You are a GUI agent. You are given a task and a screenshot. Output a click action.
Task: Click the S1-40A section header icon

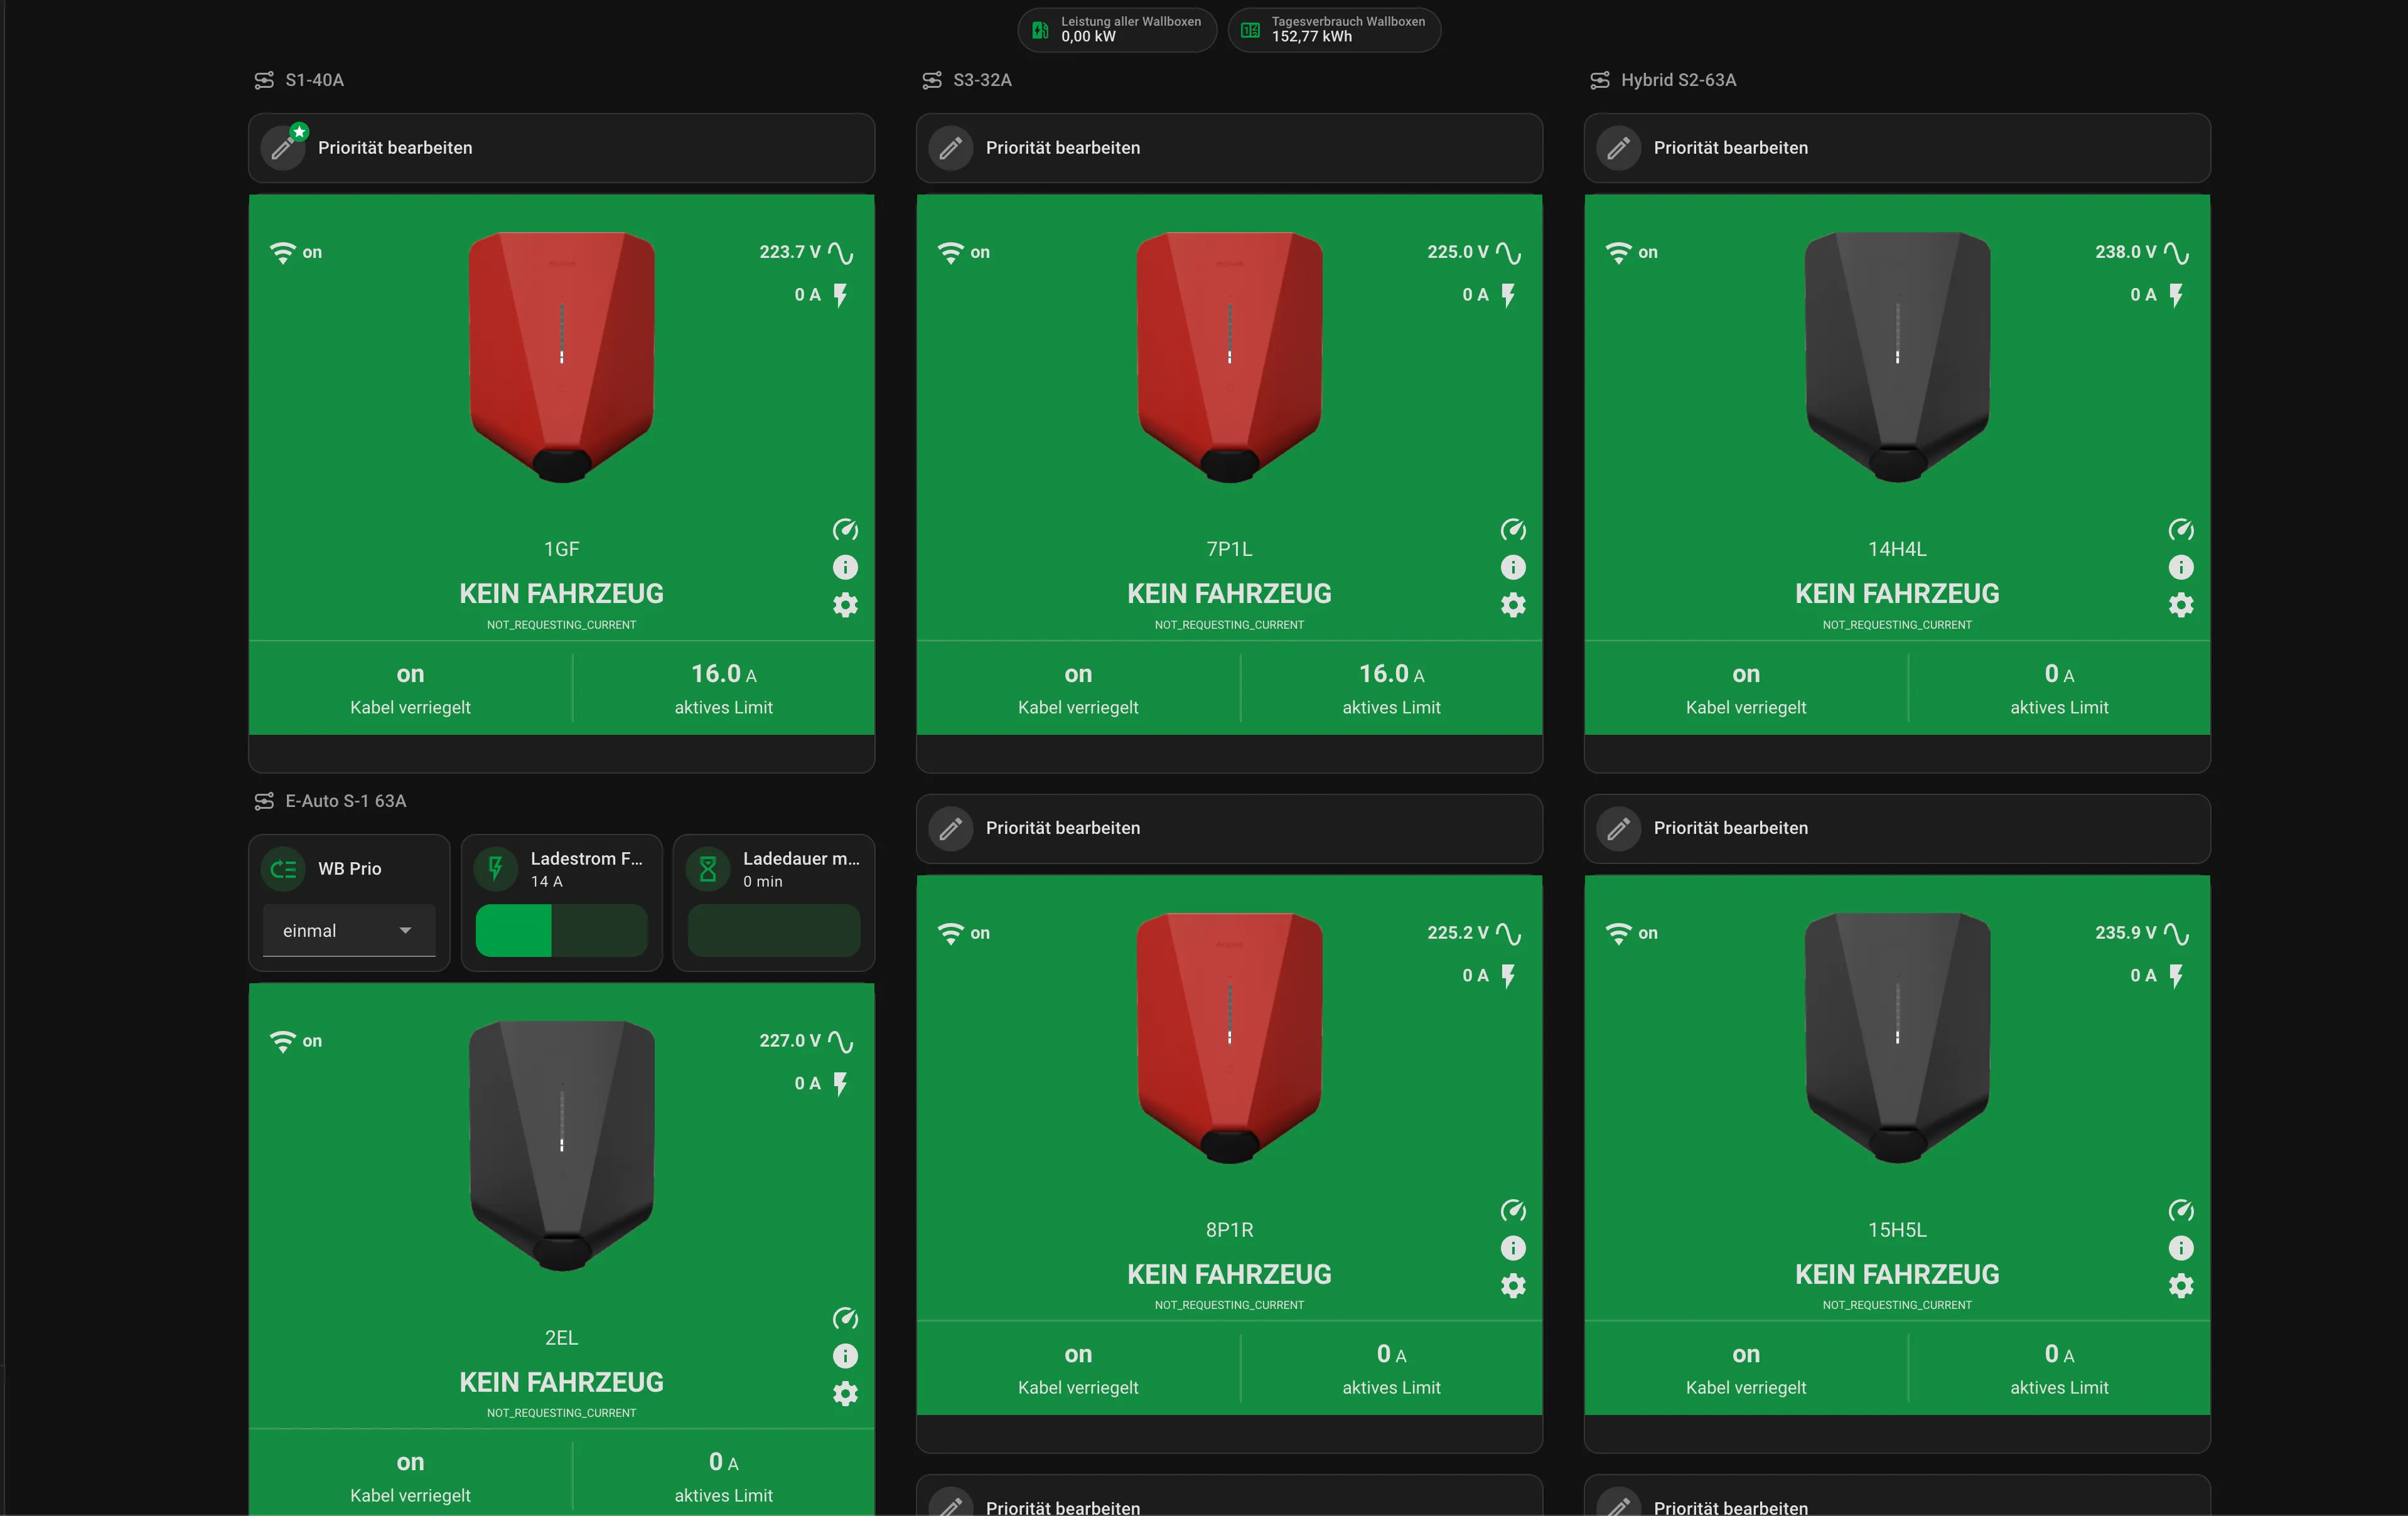[264, 80]
